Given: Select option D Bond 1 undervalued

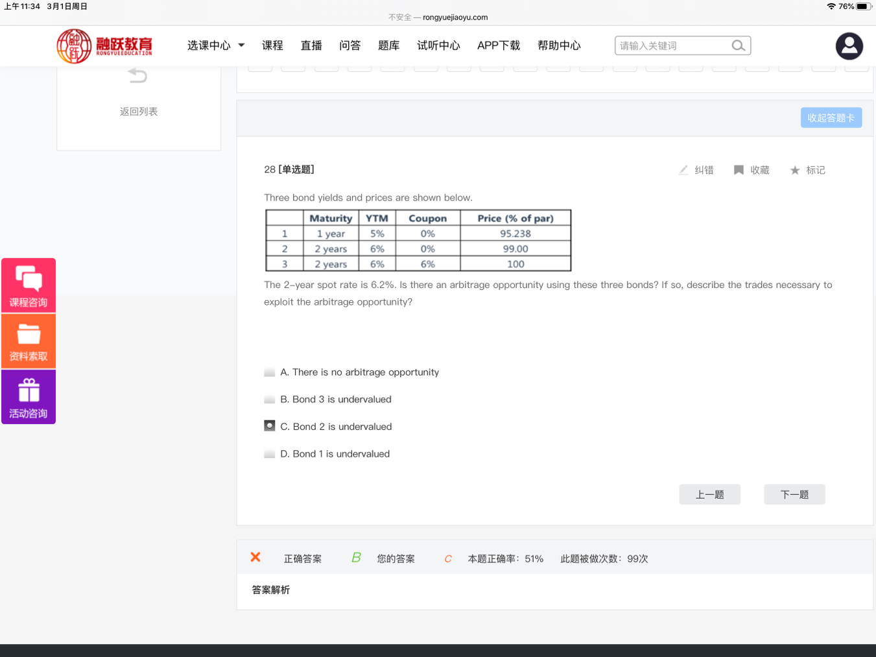Looking at the screenshot, I should pyautogui.click(x=270, y=454).
